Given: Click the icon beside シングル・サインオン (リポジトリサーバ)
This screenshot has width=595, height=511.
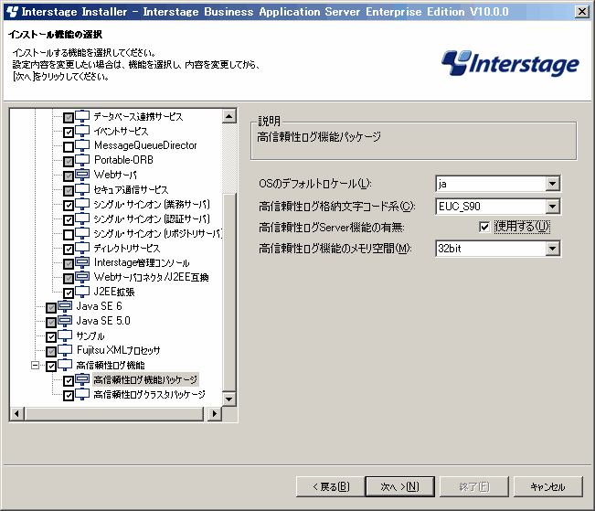Looking at the screenshot, I should 82,233.
